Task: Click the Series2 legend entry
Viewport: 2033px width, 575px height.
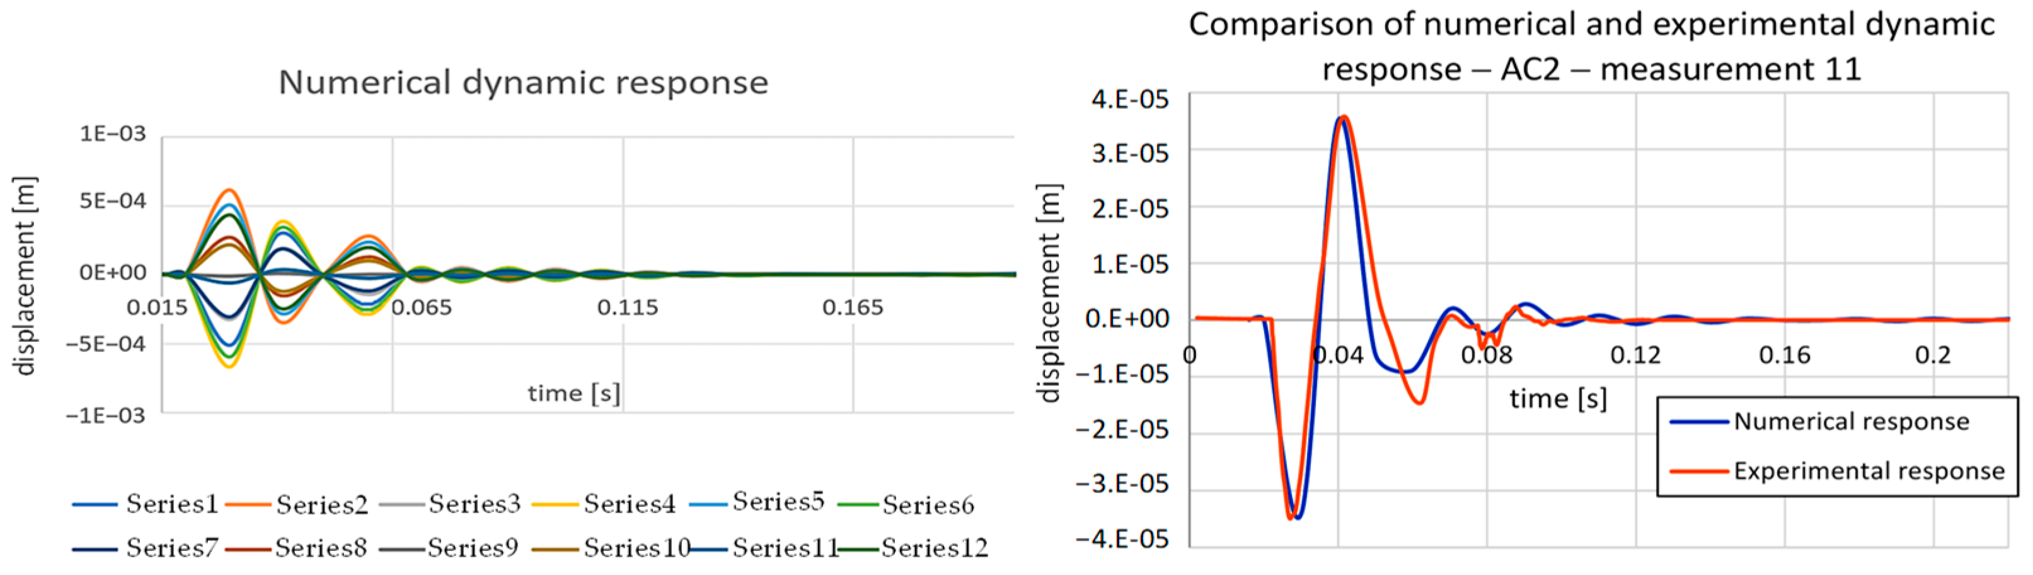Action: (x=321, y=505)
